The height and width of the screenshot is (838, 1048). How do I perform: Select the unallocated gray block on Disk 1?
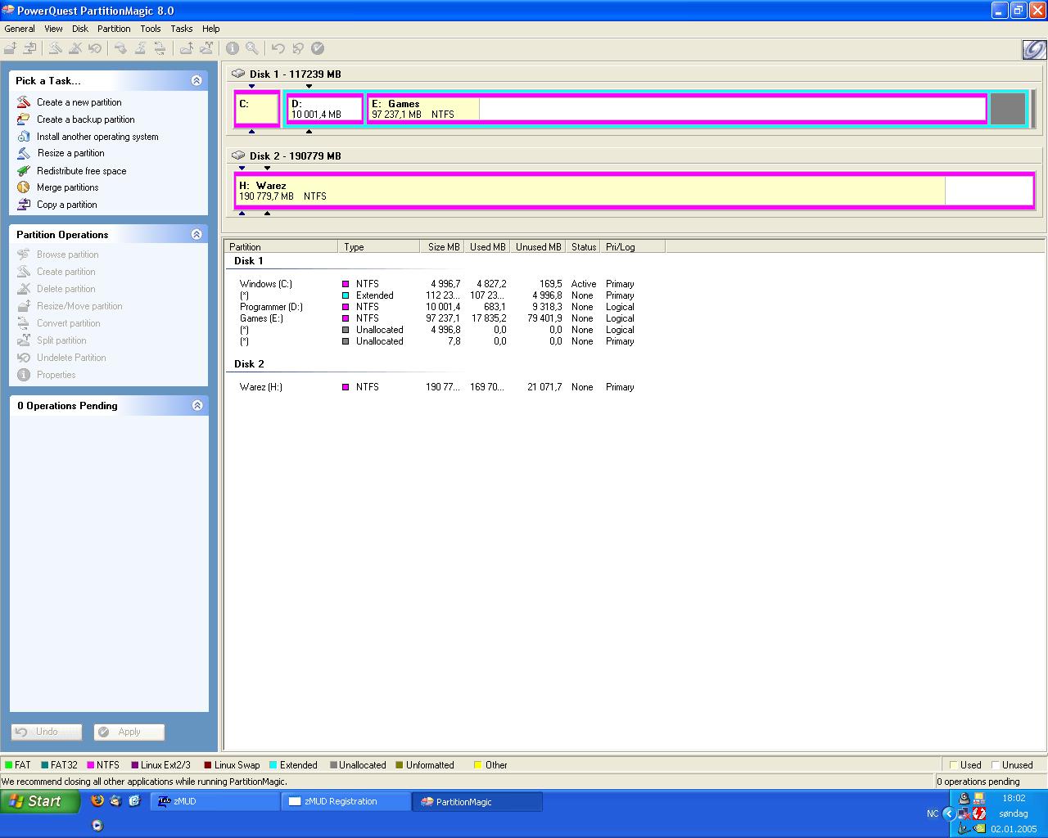[1008, 109]
